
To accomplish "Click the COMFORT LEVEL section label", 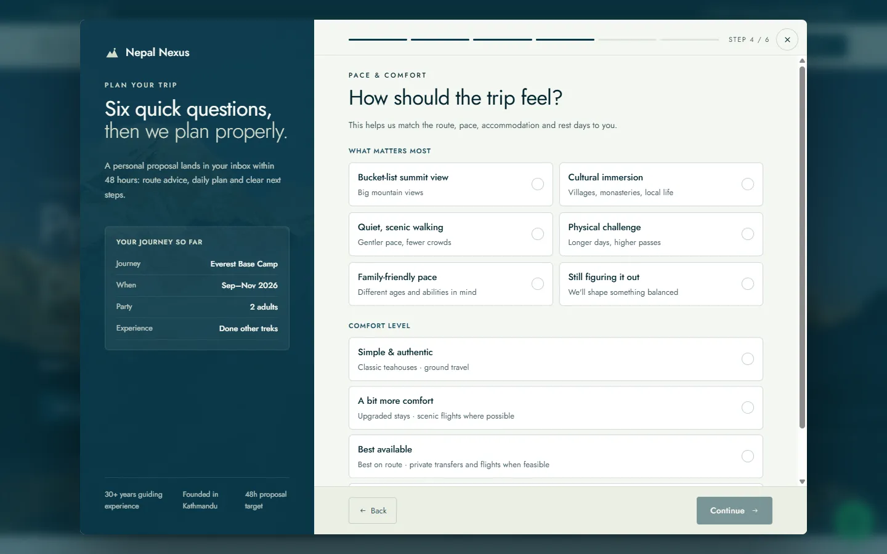I will click(x=379, y=326).
